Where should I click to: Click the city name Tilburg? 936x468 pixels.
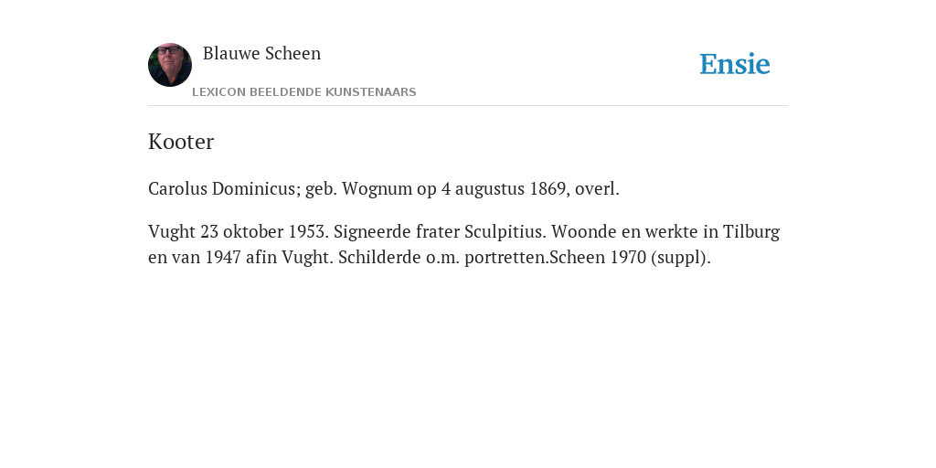coord(751,231)
